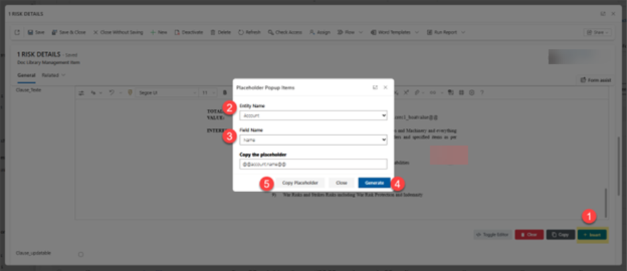Click the Toggle Editor button
This screenshot has height=271, width=627.
(492, 235)
